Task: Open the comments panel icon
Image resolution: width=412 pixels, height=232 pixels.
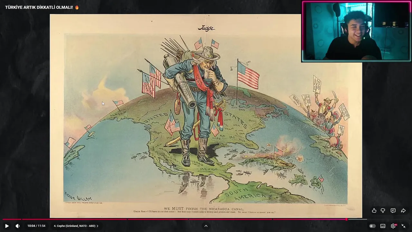Action: click(x=393, y=210)
